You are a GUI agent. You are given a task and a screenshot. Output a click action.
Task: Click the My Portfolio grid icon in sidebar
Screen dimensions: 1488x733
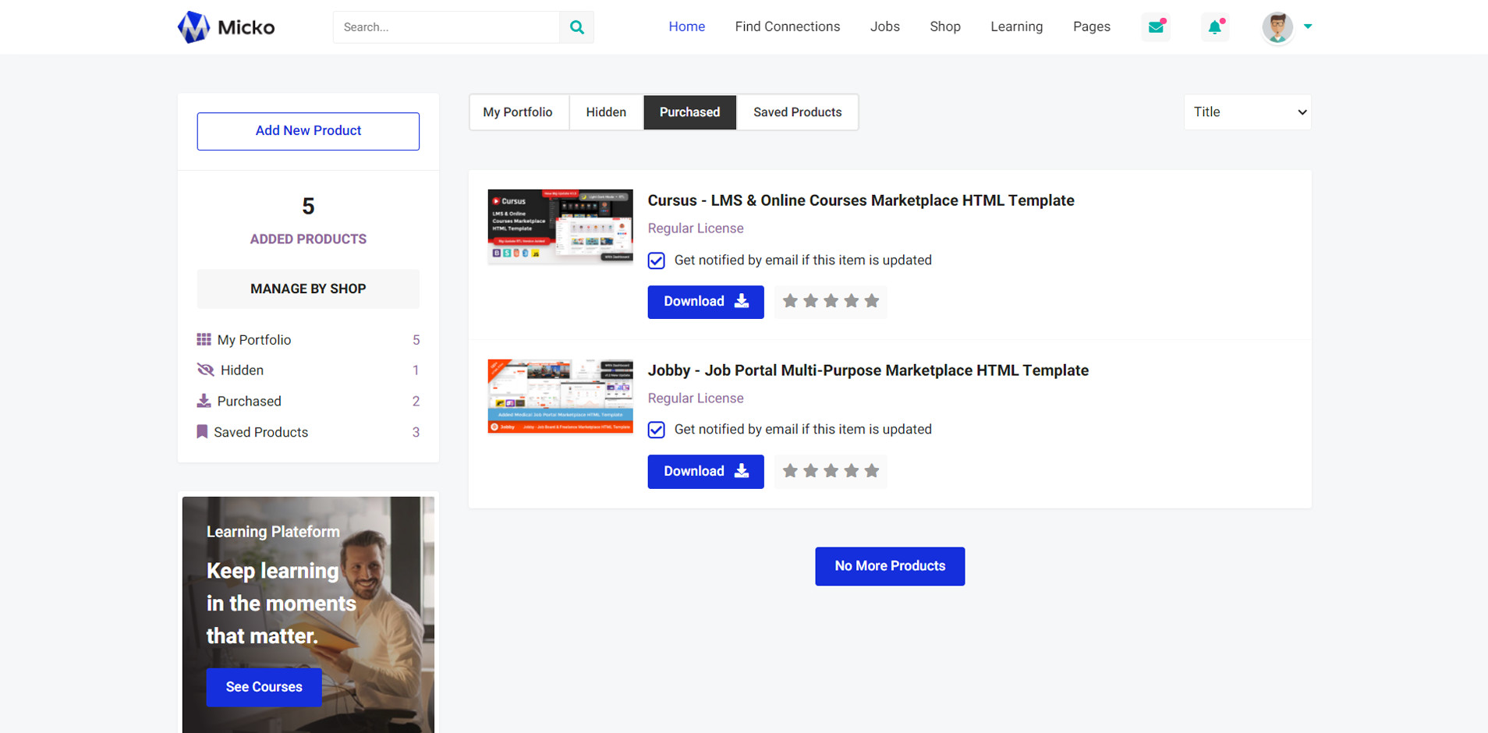click(x=204, y=340)
